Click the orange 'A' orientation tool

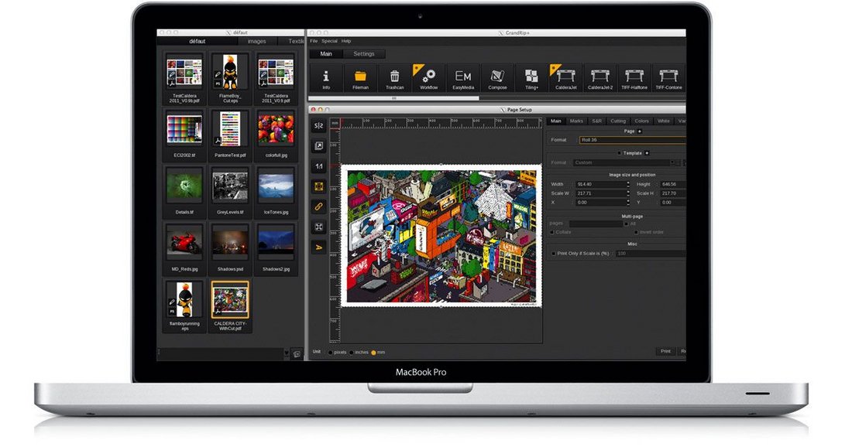pos(319,247)
